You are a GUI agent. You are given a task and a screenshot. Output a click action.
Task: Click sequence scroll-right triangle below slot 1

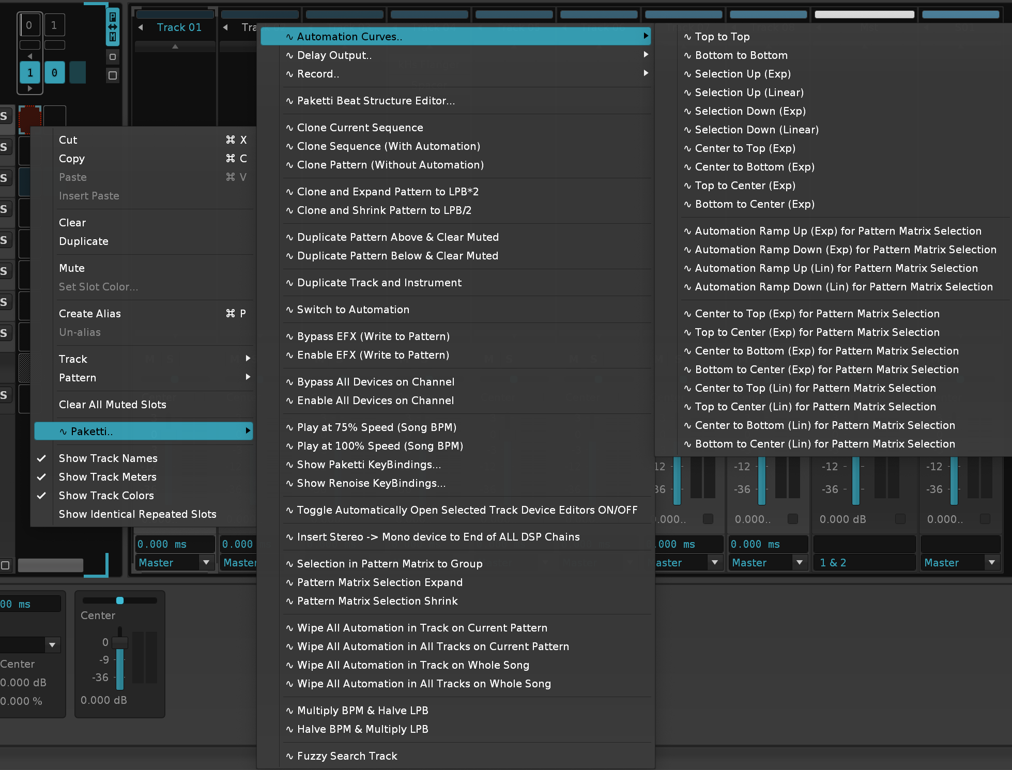click(30, 89)
